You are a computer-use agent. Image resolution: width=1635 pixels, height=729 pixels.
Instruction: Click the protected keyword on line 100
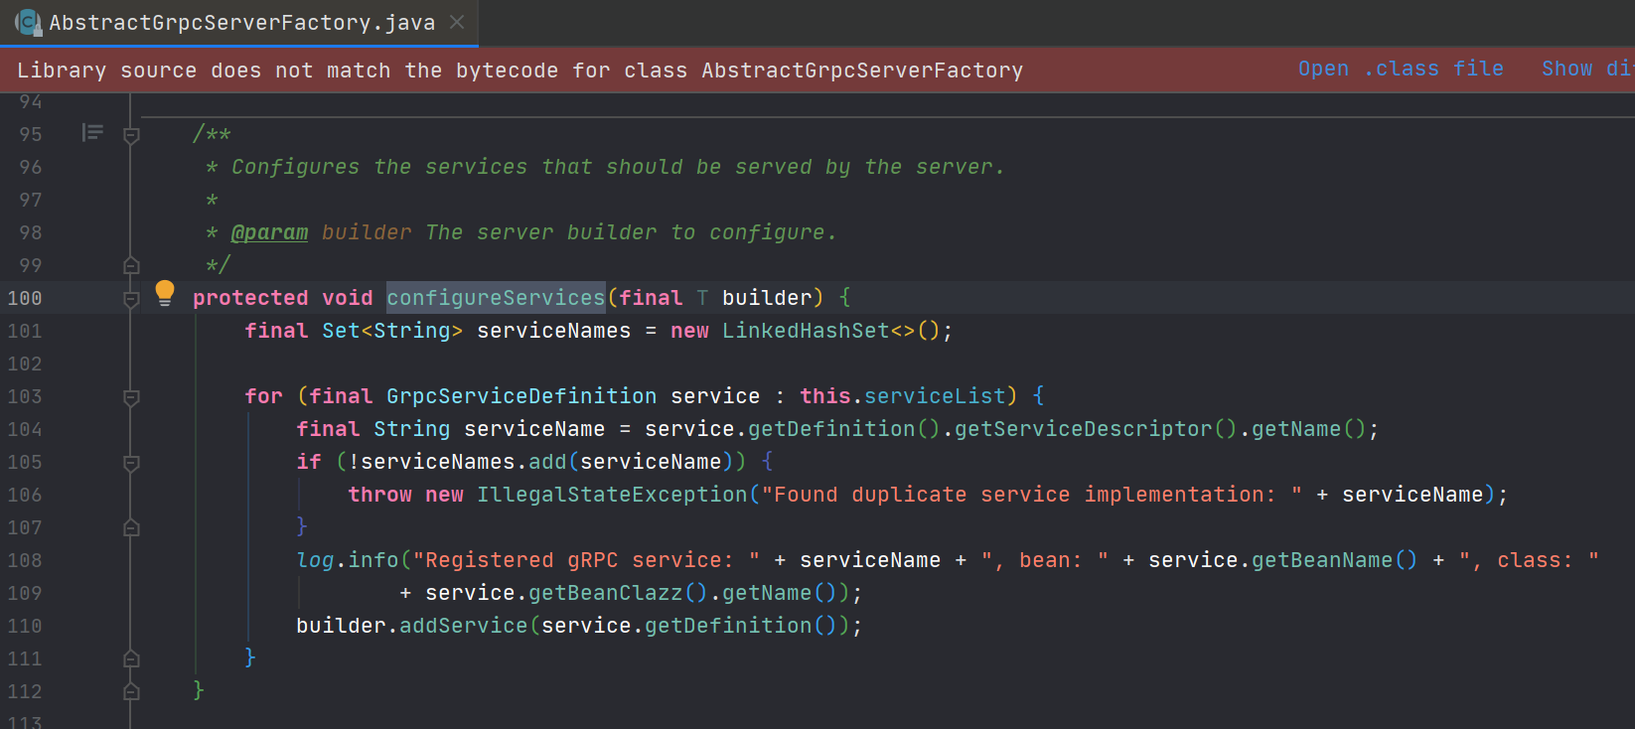[x=250, y=298]
